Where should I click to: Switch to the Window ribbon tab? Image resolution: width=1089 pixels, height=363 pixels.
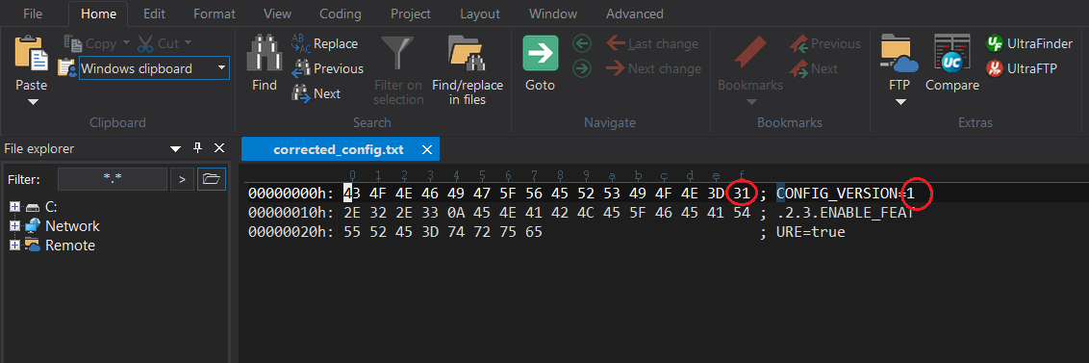coord(553,13)
